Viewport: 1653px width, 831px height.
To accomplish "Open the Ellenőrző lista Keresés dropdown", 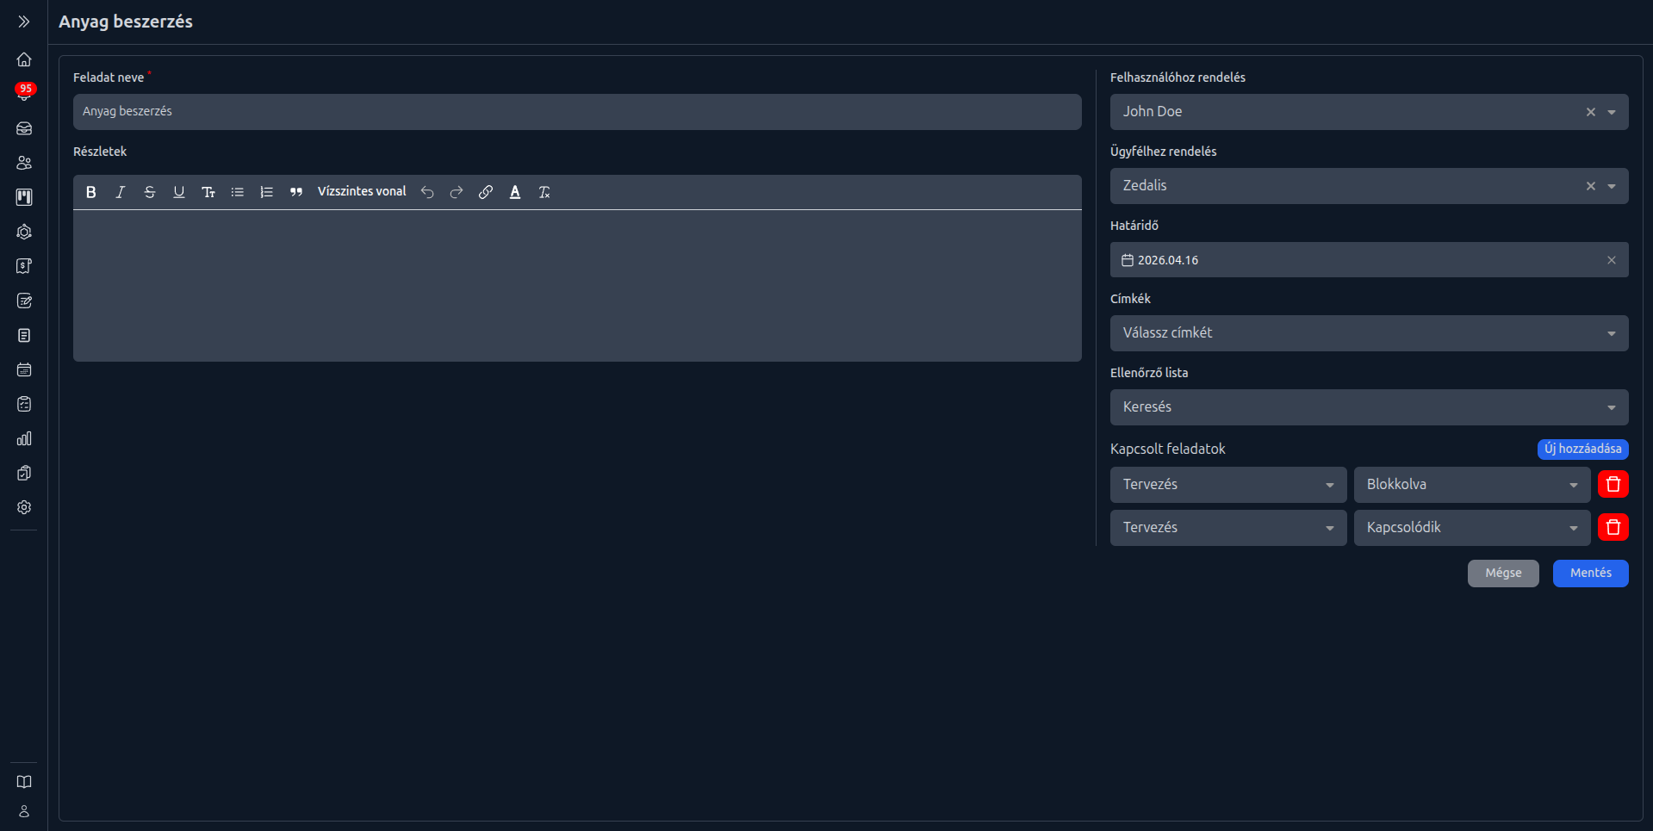I will [1369, 407].
